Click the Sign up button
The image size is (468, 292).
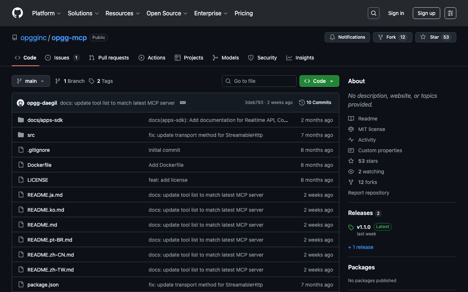coord(426,13)
